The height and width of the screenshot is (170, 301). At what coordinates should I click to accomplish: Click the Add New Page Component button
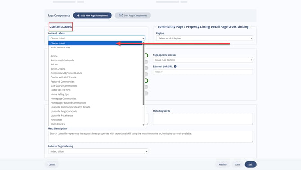(92, 16)
